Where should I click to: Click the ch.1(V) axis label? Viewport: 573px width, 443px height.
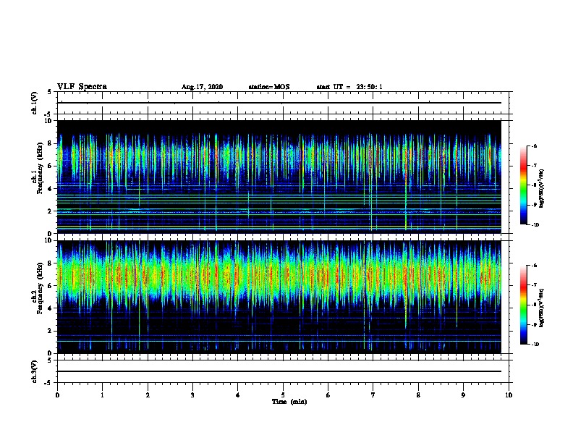(35, 103)
